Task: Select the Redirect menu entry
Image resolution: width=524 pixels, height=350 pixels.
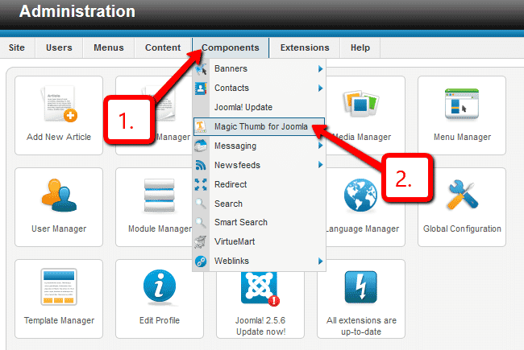Action: (x=259, y=184)
